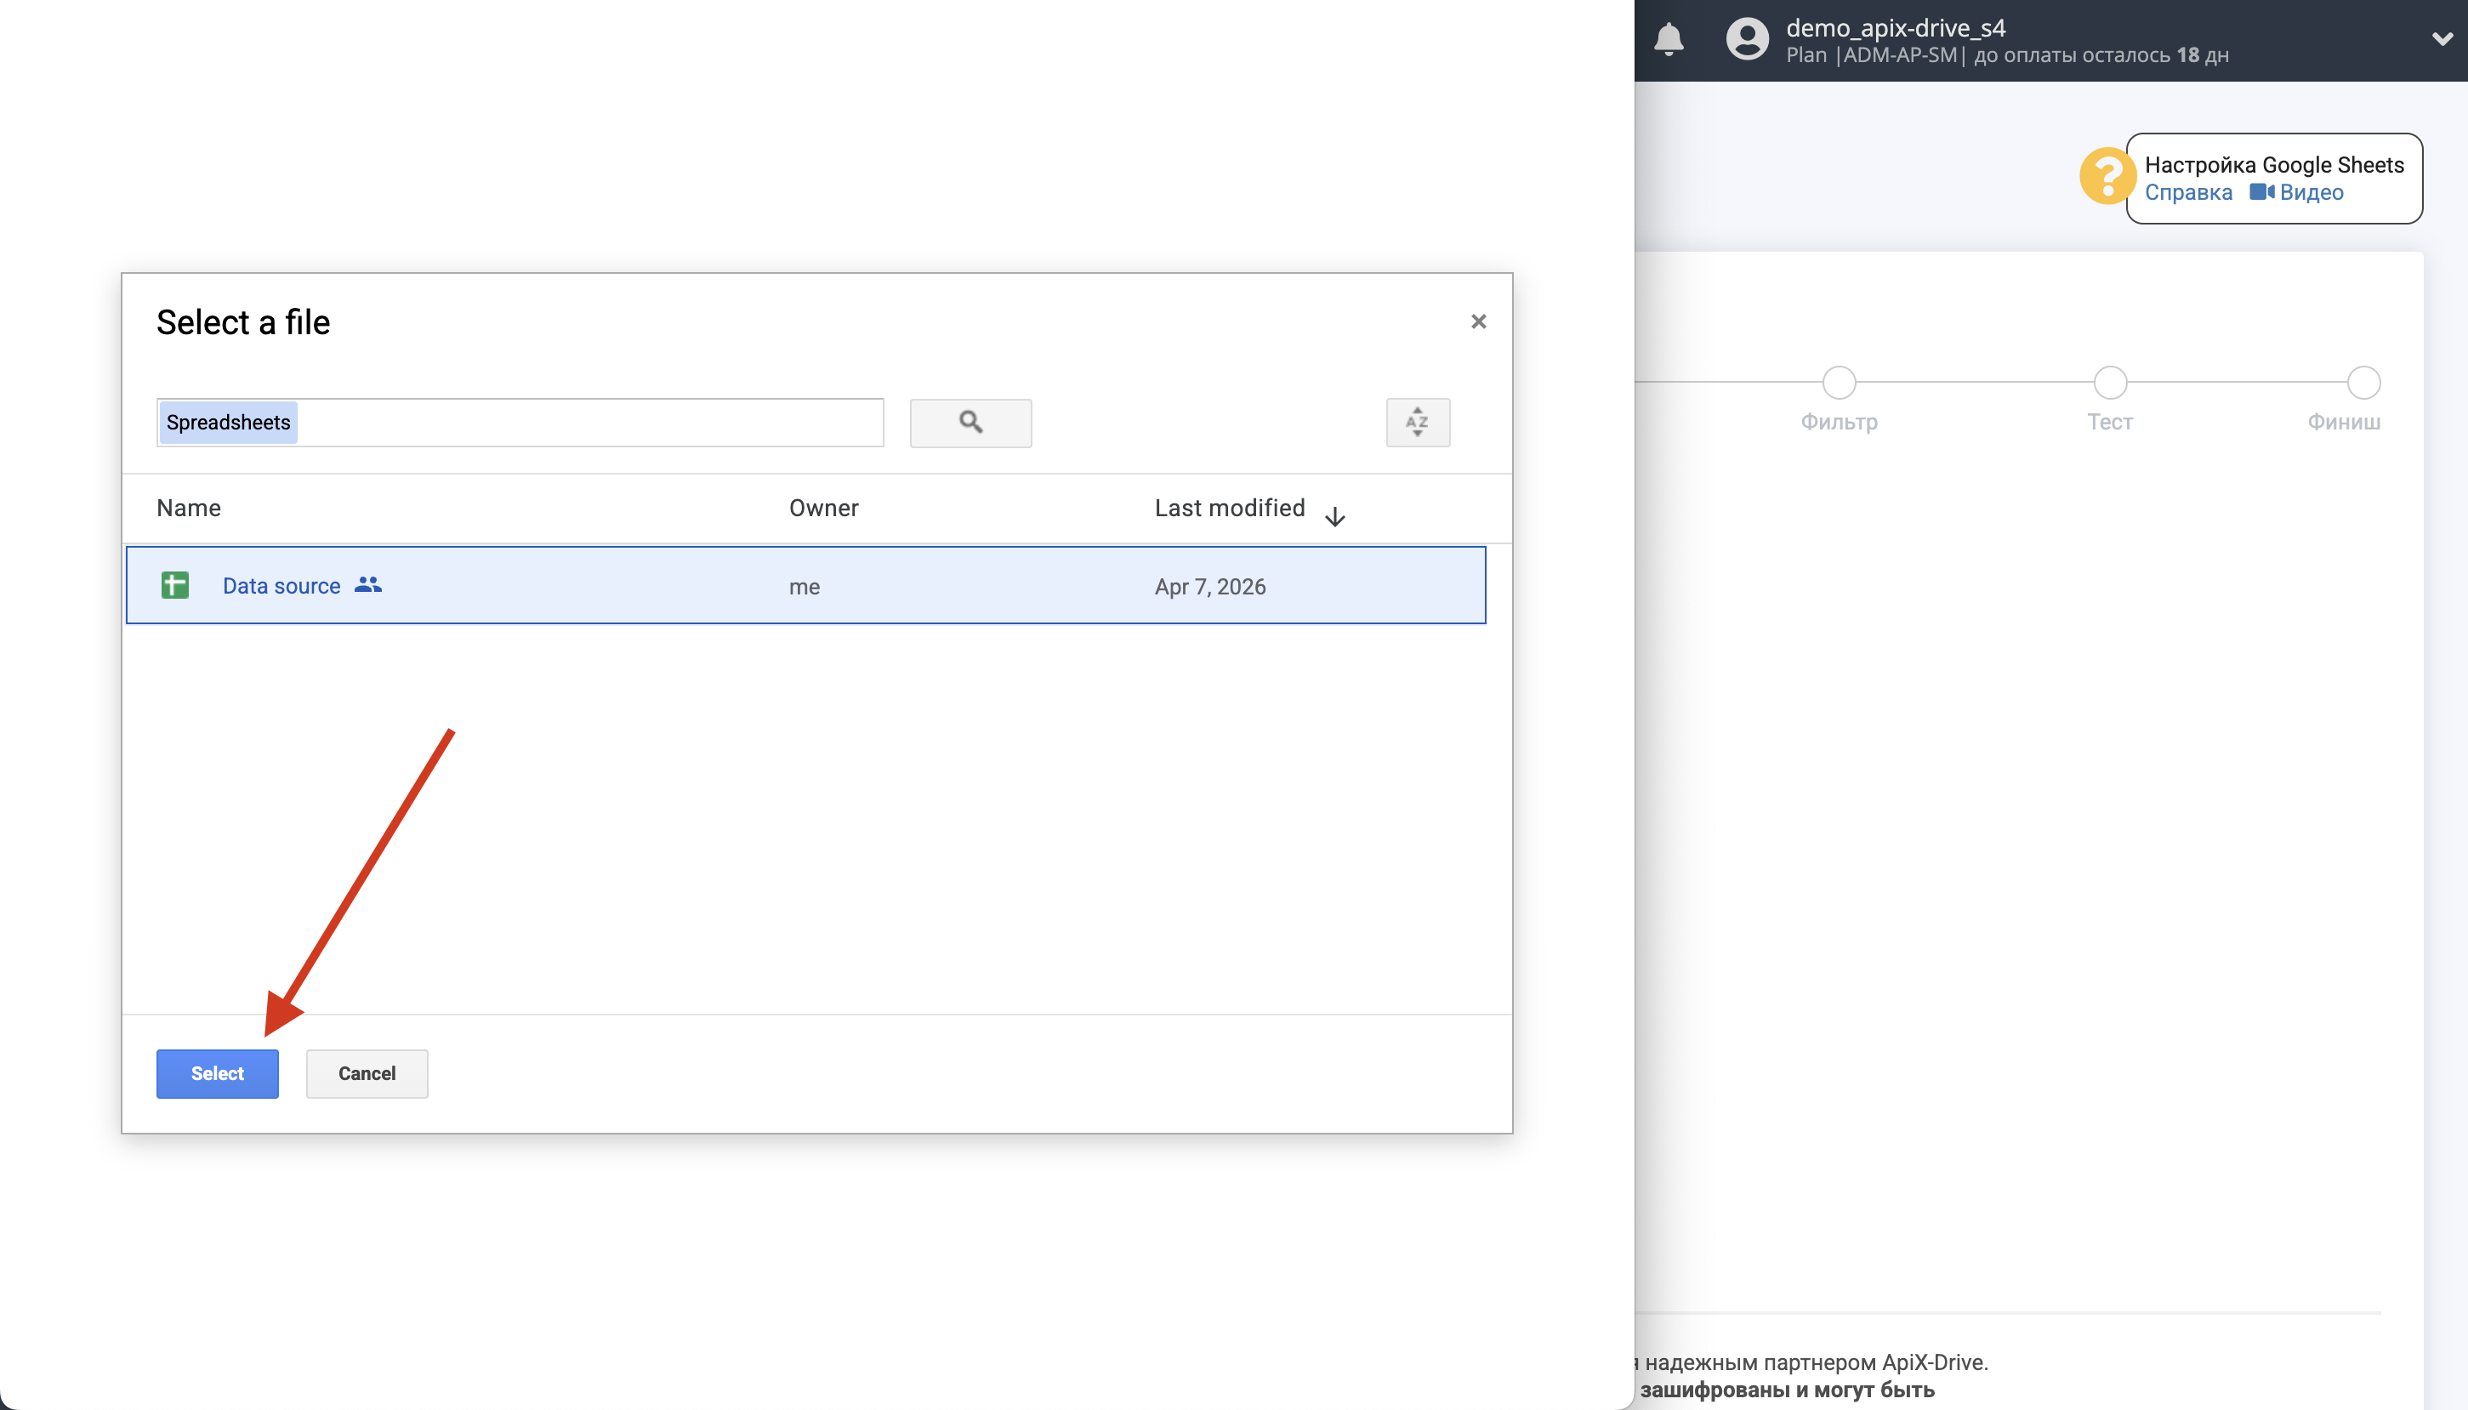Viewport: 2468px width, 1410px height.
Task: Click the user avatar icon
Action: pyautogui.click(x=1748, y=40)
